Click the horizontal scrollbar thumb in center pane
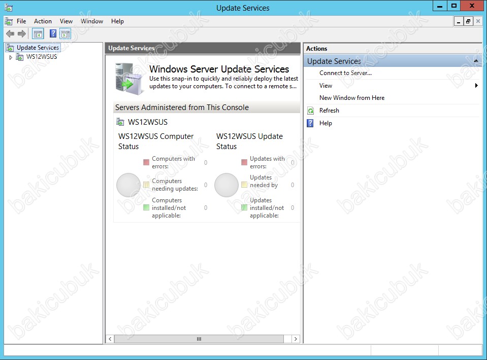 click(x=199, y=339)
